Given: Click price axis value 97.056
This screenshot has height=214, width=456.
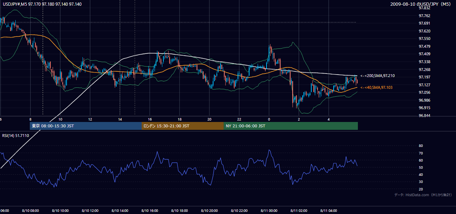Looking at the screenshot, I should tap(425, 92).
